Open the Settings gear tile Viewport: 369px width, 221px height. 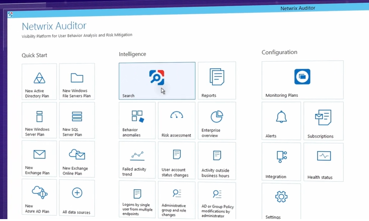[281, 202]
